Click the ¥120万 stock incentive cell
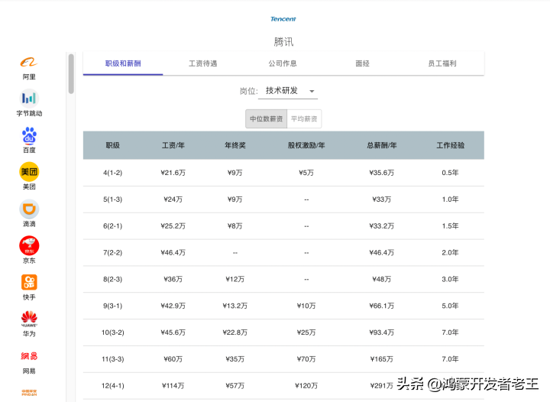The width and height of the screenshot is (550, 402). click(306, 386)
